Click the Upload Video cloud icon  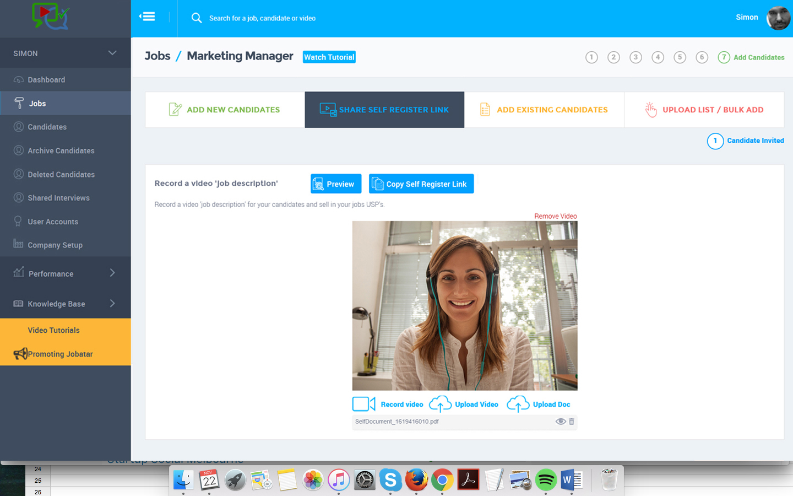440,403
